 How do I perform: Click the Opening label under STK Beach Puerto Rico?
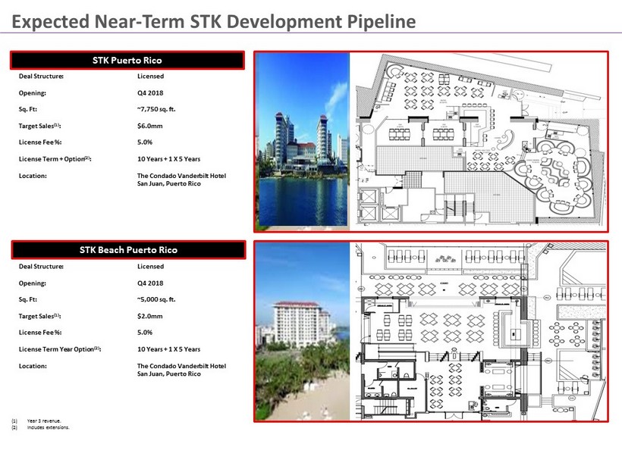(x=33, y=283)
